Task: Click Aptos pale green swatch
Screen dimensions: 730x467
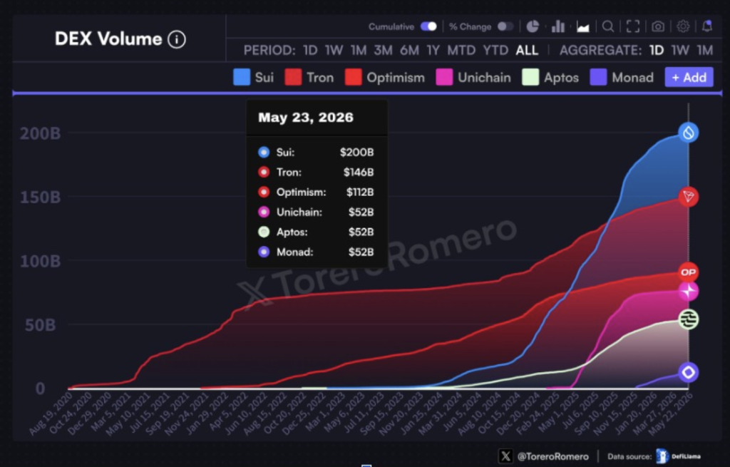Action: click(x=530, y=77)
